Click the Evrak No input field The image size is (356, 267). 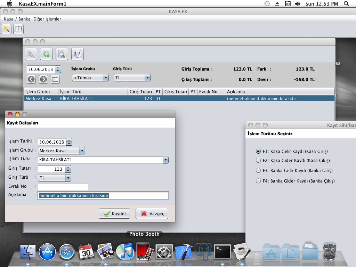[63, 187]
